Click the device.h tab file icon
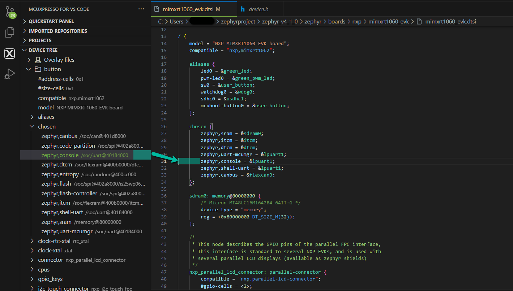513x291 pixels. pyautogui.click(x=243, y=9)
